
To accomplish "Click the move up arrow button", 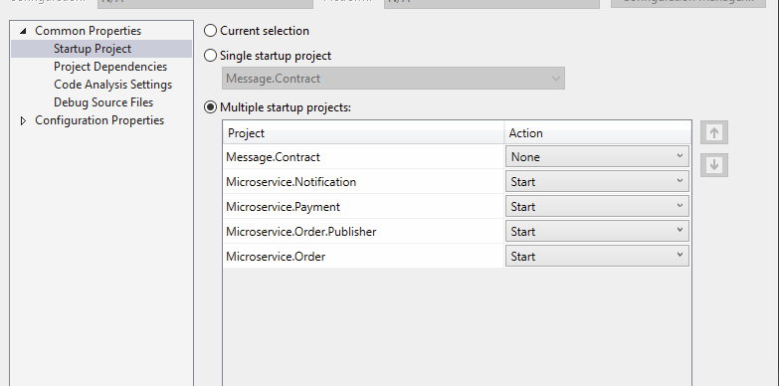I will click(x=714, y=132).
